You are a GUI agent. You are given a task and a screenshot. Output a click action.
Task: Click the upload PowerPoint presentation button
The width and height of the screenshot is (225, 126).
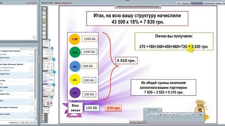pyautogui.click(x=138, y=7)
